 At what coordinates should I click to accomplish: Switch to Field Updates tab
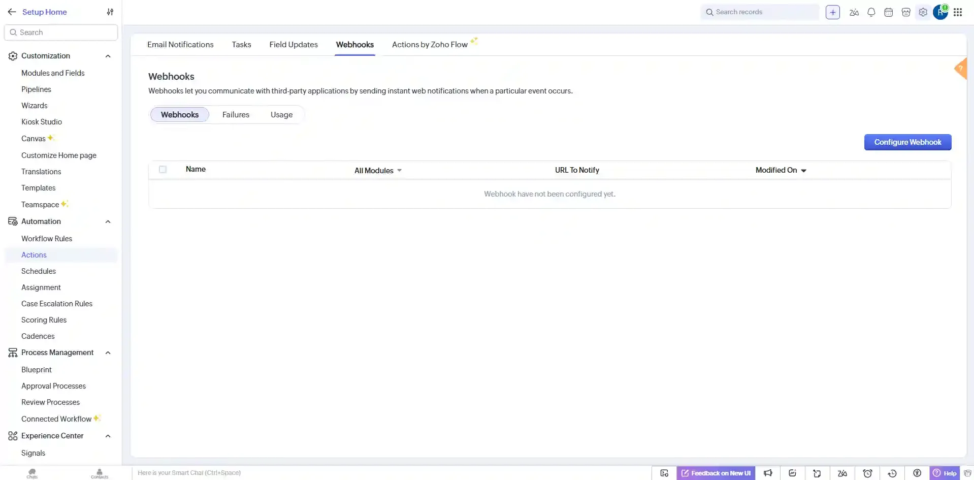294,45
